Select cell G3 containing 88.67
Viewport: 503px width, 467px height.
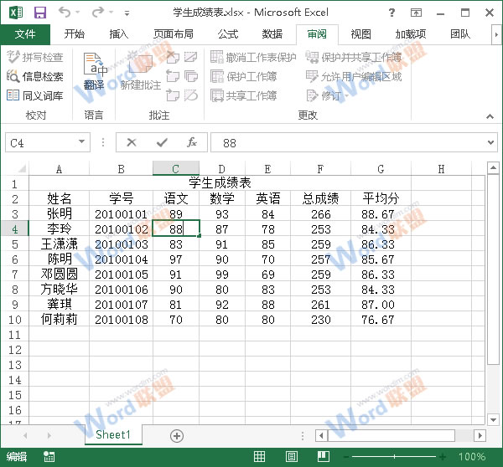pyautogui.click(x=380, y=213)
